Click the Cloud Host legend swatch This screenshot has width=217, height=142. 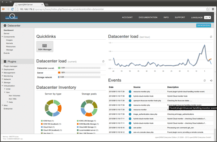(42, 127)
